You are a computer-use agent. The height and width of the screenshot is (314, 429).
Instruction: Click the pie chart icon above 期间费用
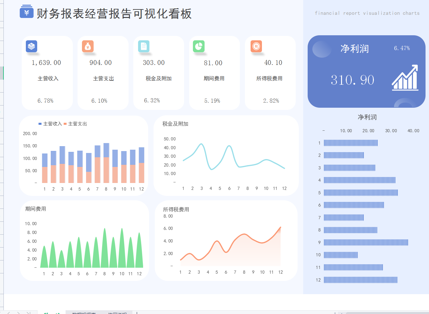coord(199,46)
